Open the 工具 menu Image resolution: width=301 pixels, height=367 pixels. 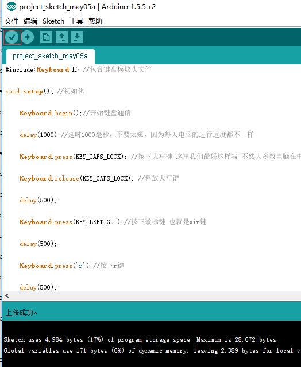pos(76,21)
